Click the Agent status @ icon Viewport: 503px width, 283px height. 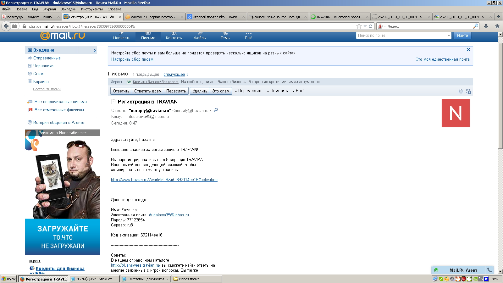(436, 270)
